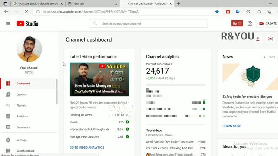Click the red browser extension icon
The height and width of the screenshot is (156, 278).
click(228, 12)
